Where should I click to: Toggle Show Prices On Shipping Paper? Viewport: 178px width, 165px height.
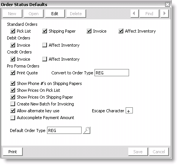pos(13,97)
